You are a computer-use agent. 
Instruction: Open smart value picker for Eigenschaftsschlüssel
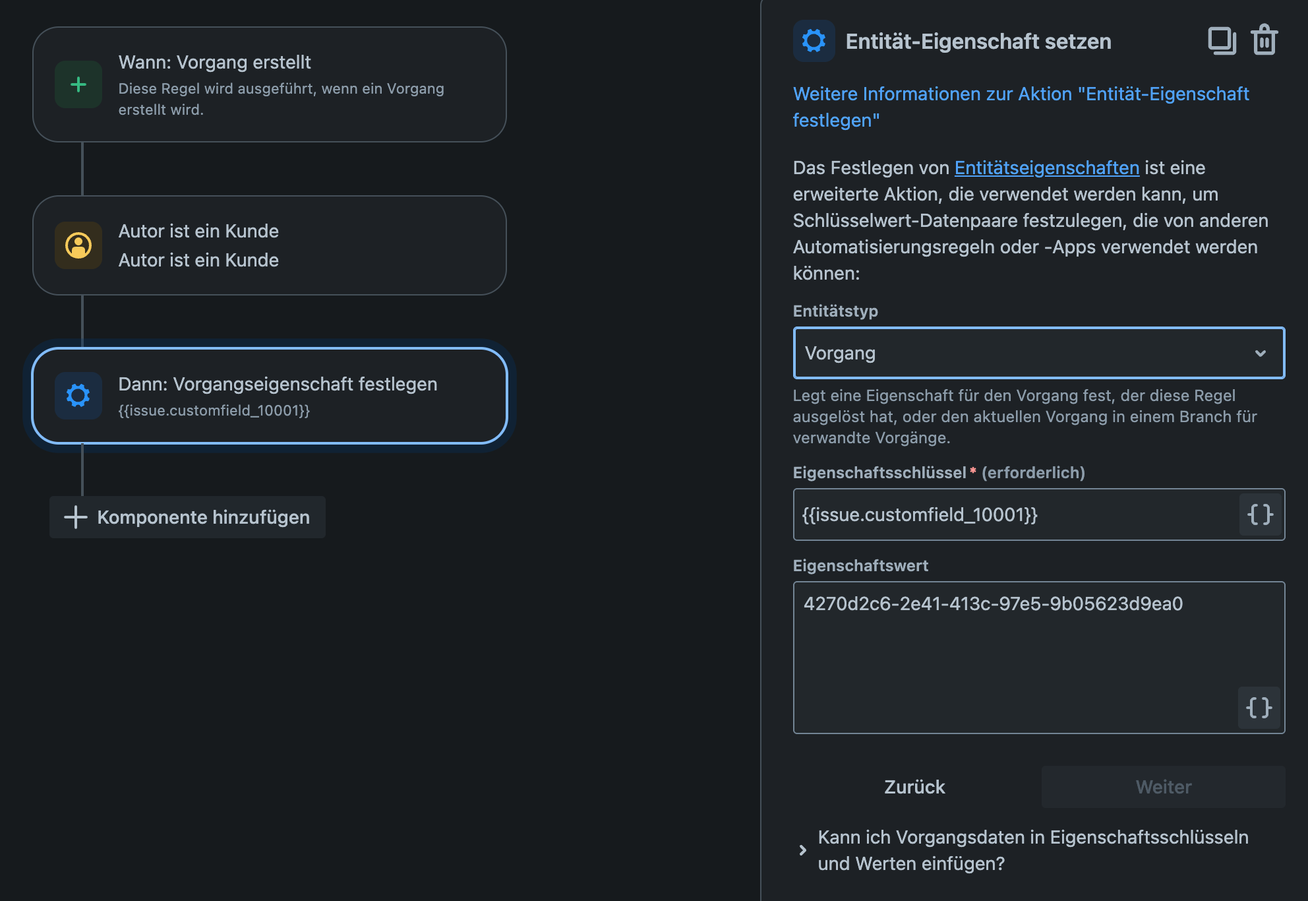(1260, 514)
